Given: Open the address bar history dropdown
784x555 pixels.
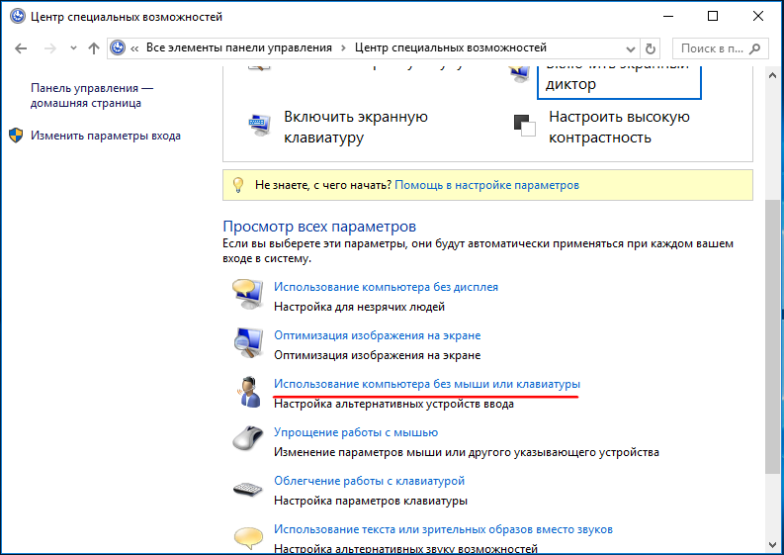Looking at the screenshot, I should pyautogui.click(x=631, y=49).
